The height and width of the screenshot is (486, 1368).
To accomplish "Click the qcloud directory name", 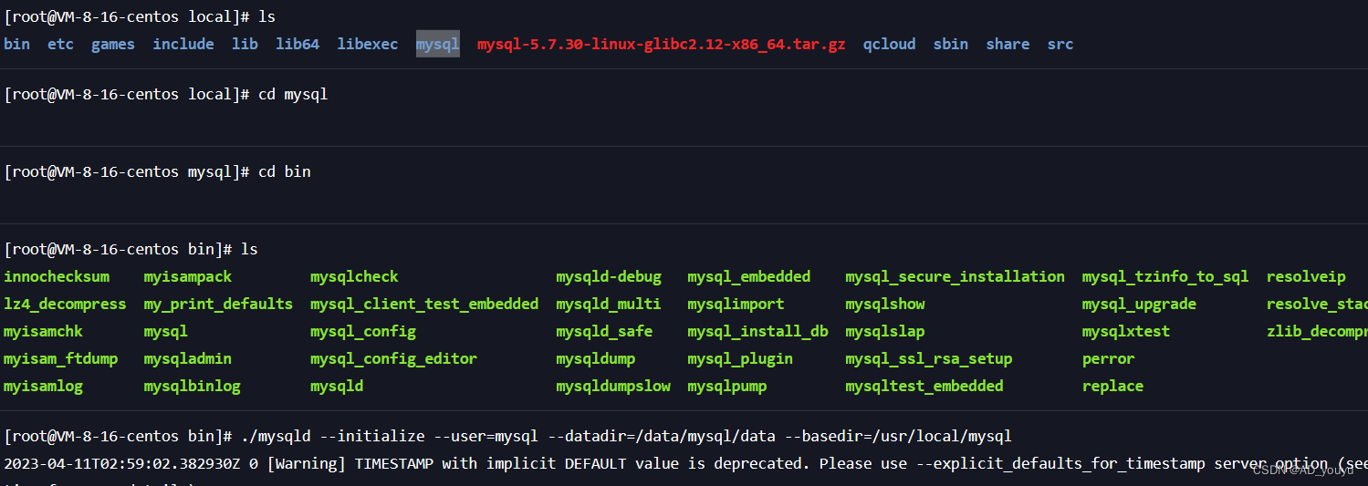I will 889,44.
